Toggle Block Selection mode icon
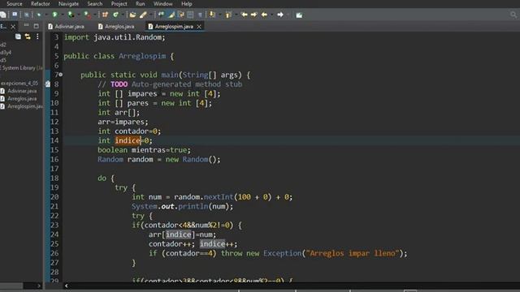Viewport: 520px width, 292px height. [190, 15]
